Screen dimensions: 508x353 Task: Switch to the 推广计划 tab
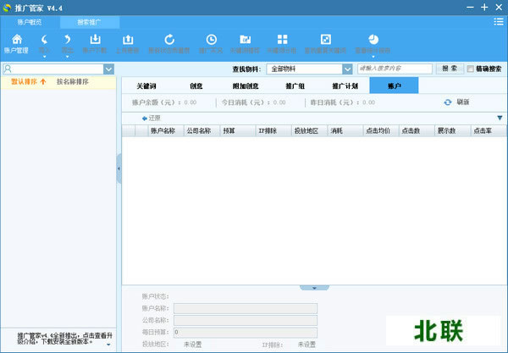point(345,85)
